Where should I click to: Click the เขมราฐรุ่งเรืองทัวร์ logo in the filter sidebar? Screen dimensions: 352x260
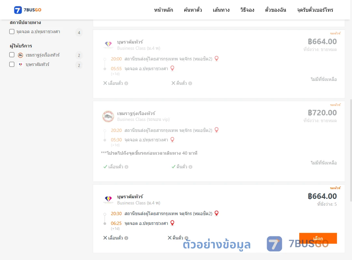(21, 55)
